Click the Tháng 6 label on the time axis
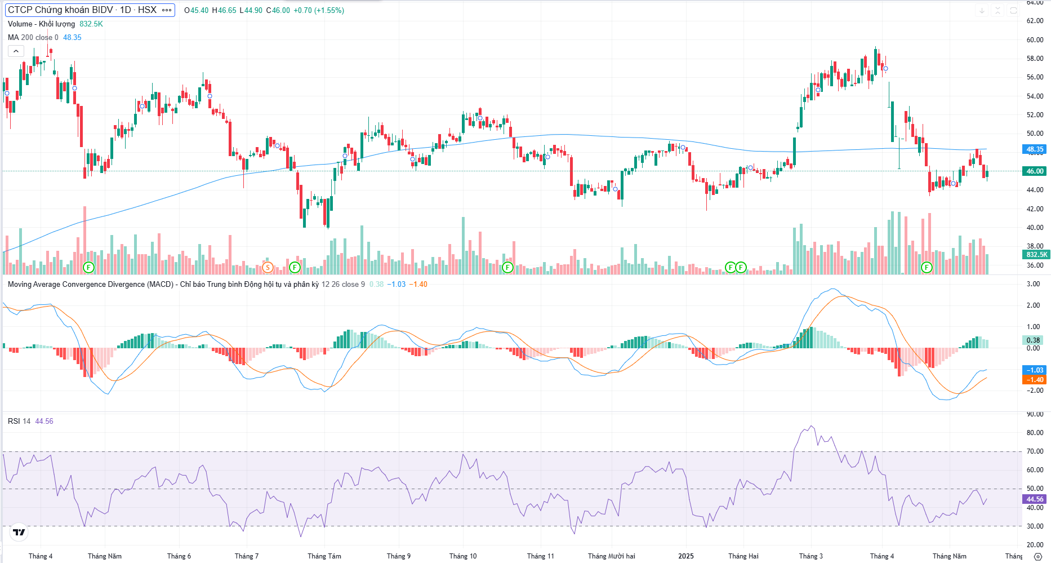This screenshot has height=563, width=1051. click(x=179, y=556)
